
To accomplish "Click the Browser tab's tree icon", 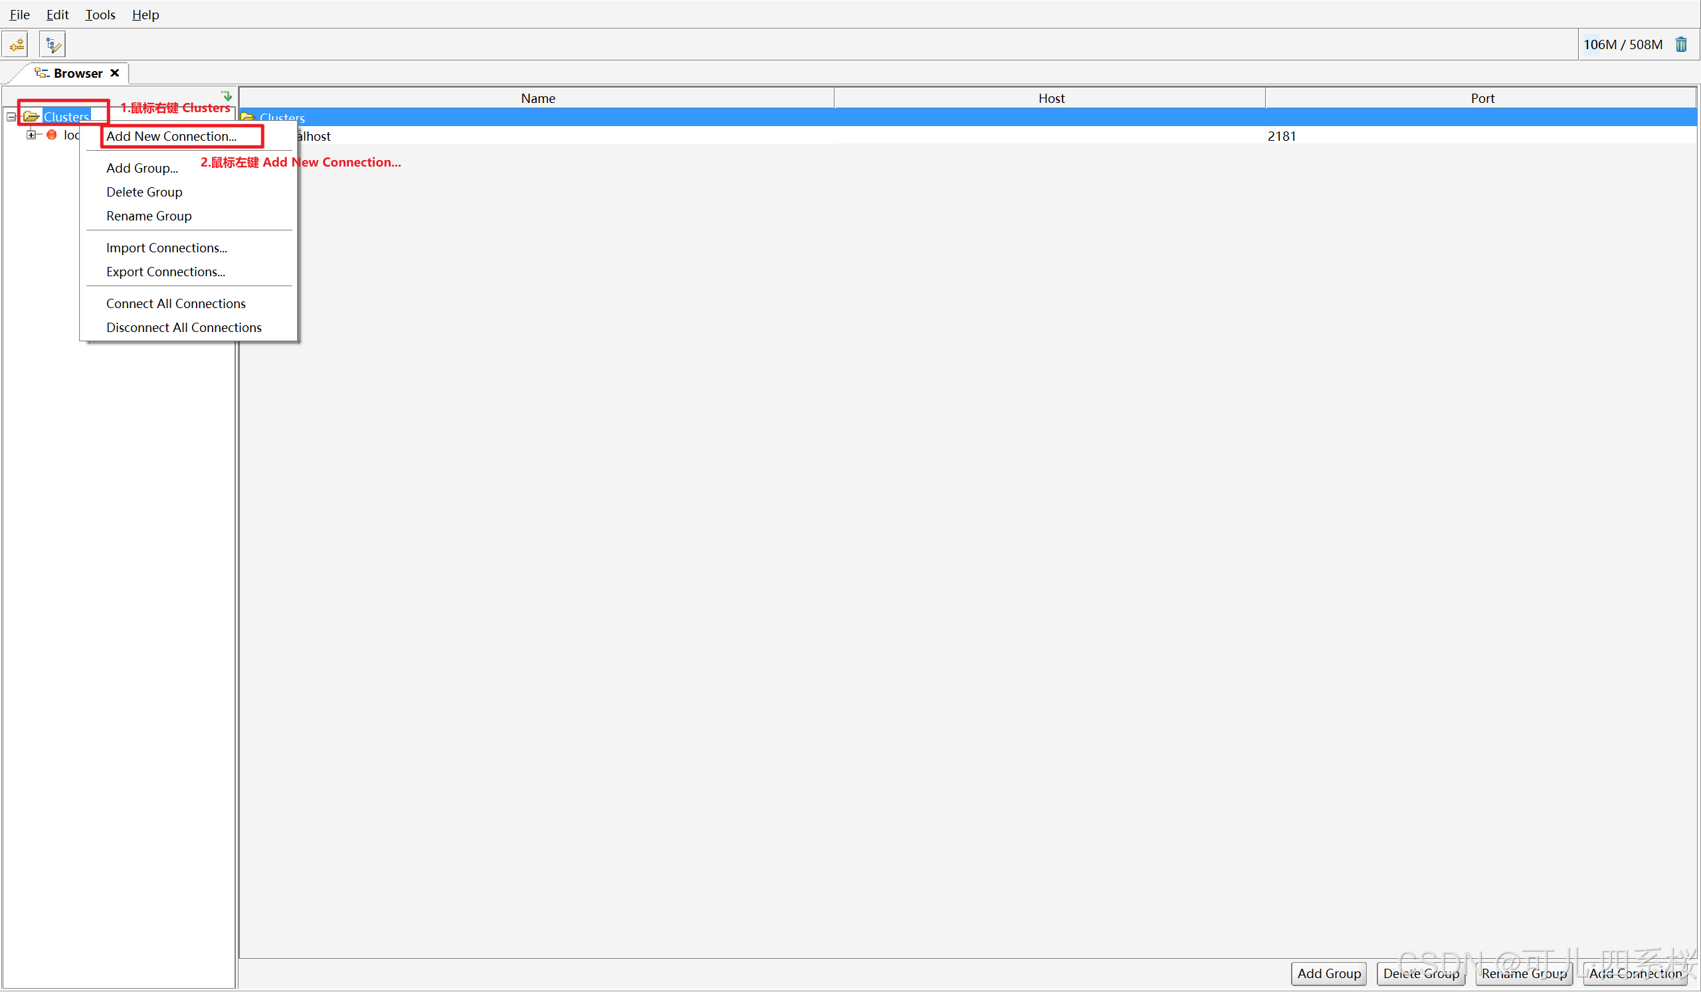I will click(42, 73).
